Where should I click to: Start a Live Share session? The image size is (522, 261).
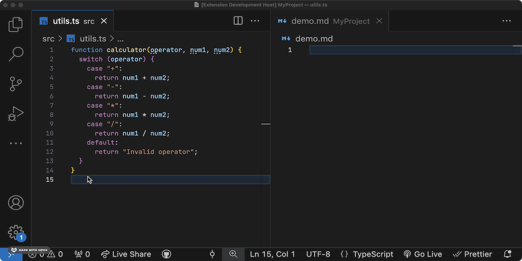tap(126, 254)
